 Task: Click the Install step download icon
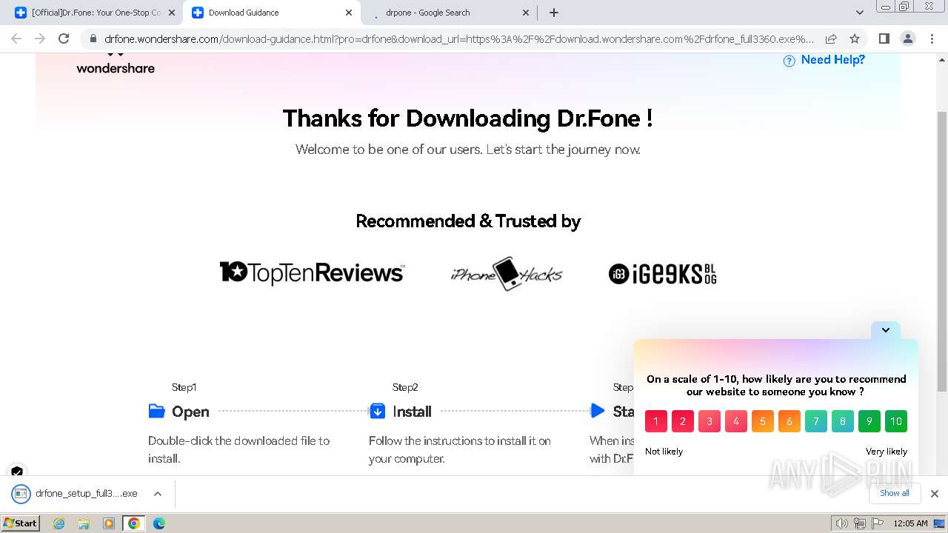(x=377, y=411)
